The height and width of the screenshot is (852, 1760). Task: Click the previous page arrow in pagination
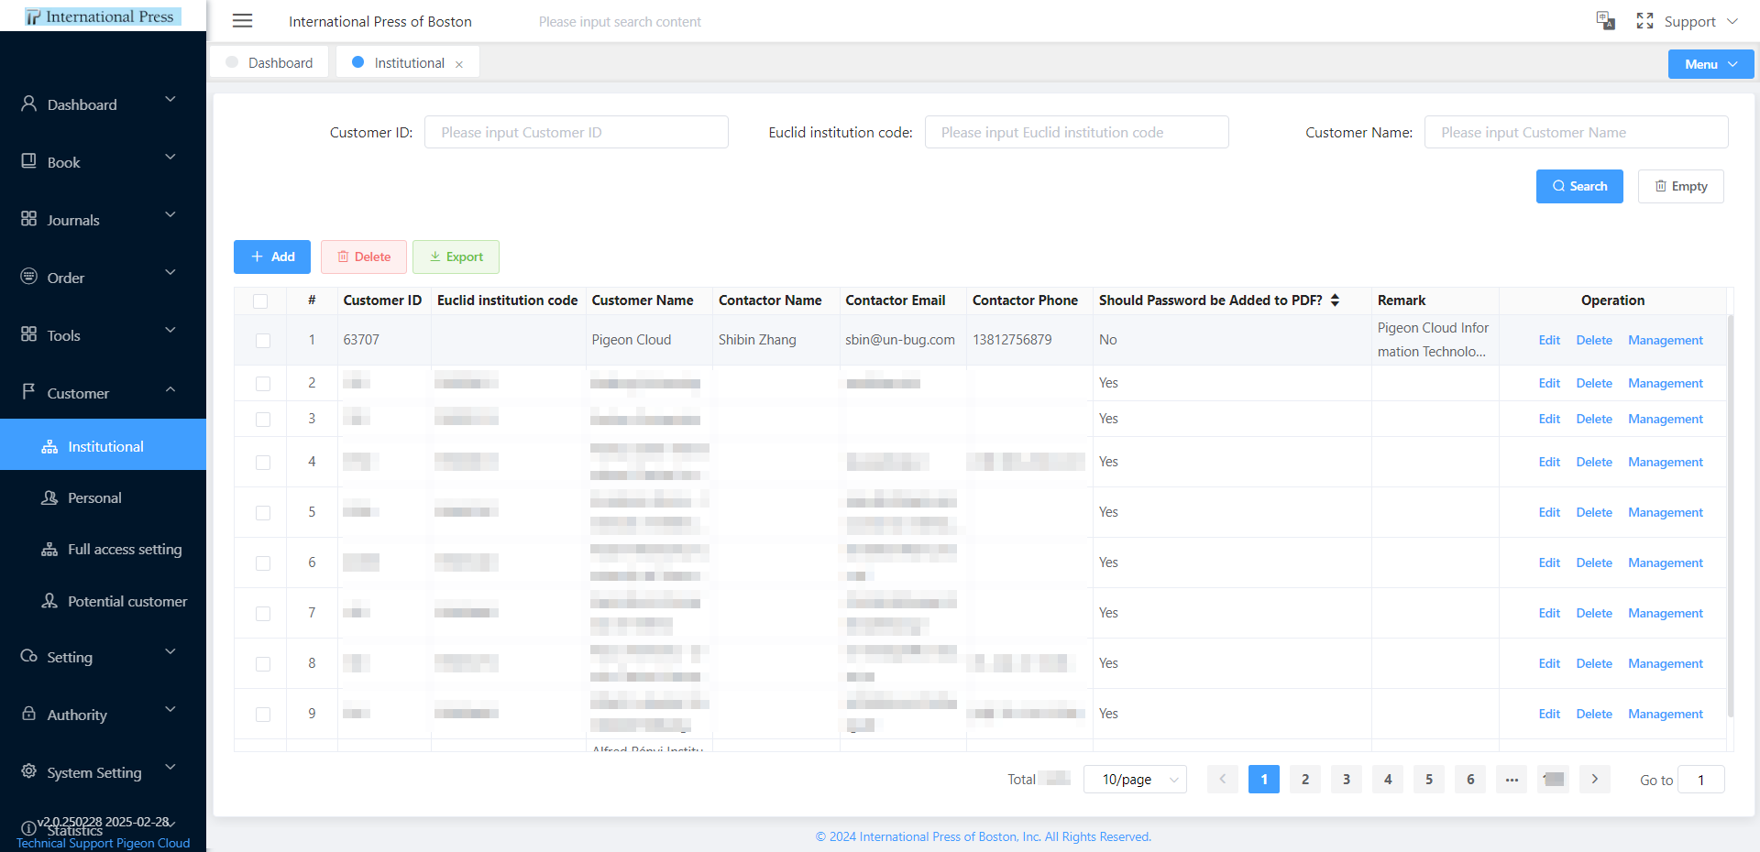(1223, 780)
